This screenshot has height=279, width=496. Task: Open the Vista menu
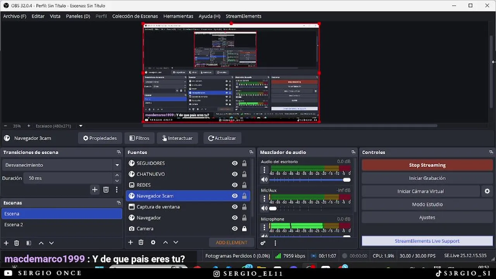click(x=55, y=16)
